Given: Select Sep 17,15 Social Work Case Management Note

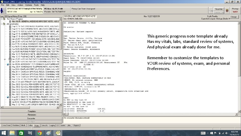Looking at the screenshot, I should 35,31.
